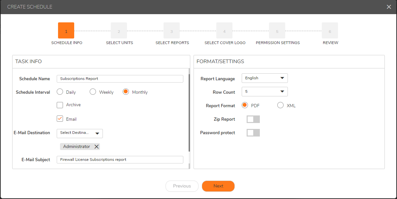
Task: Remove the Administrator email destination tag
Action: pos(96,147)
